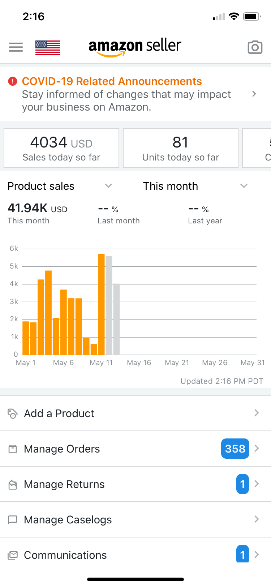This screenshot has height=587, width=271.
Task: Open the camera scanner icon
Action: coord(255,47)
